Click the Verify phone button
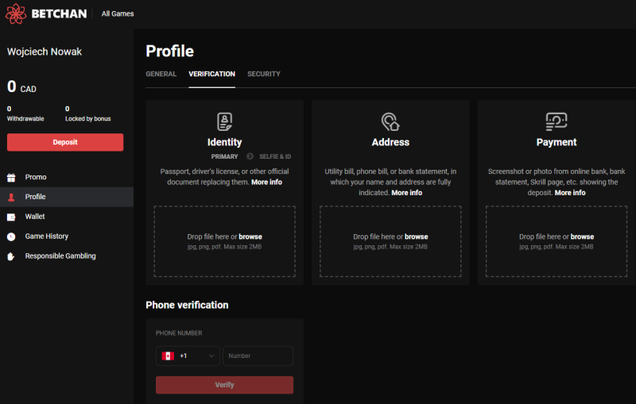Image resolution: width=636 pixels, height=404 pixels. [224, 385]
